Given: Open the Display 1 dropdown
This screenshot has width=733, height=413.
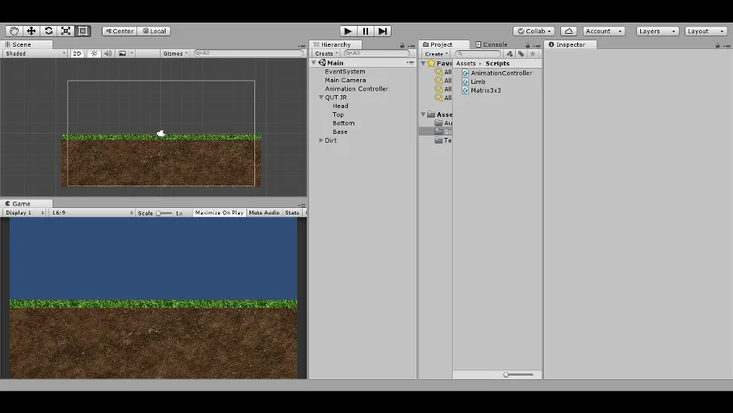Looking at the screenshot, I should point(24,213).
